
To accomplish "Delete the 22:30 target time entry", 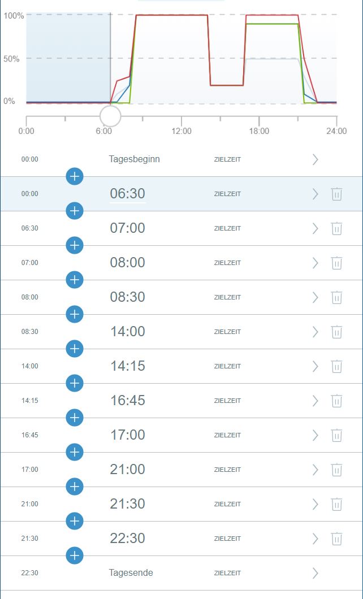I will pyautogui.click(x=336, y=539).
